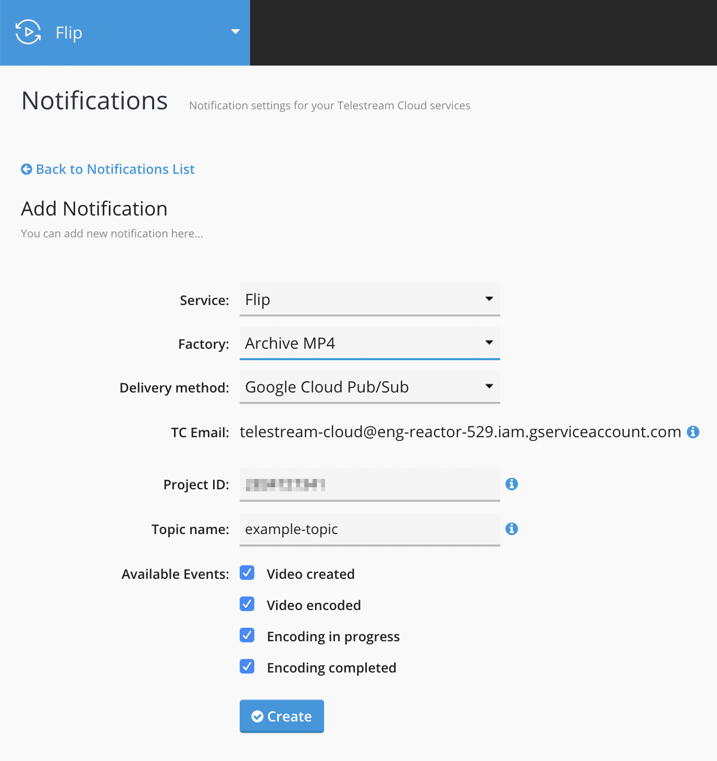The width and height of the screenshot is (717, 761).
Task: Click the Topic name input field
Action: 370,529
